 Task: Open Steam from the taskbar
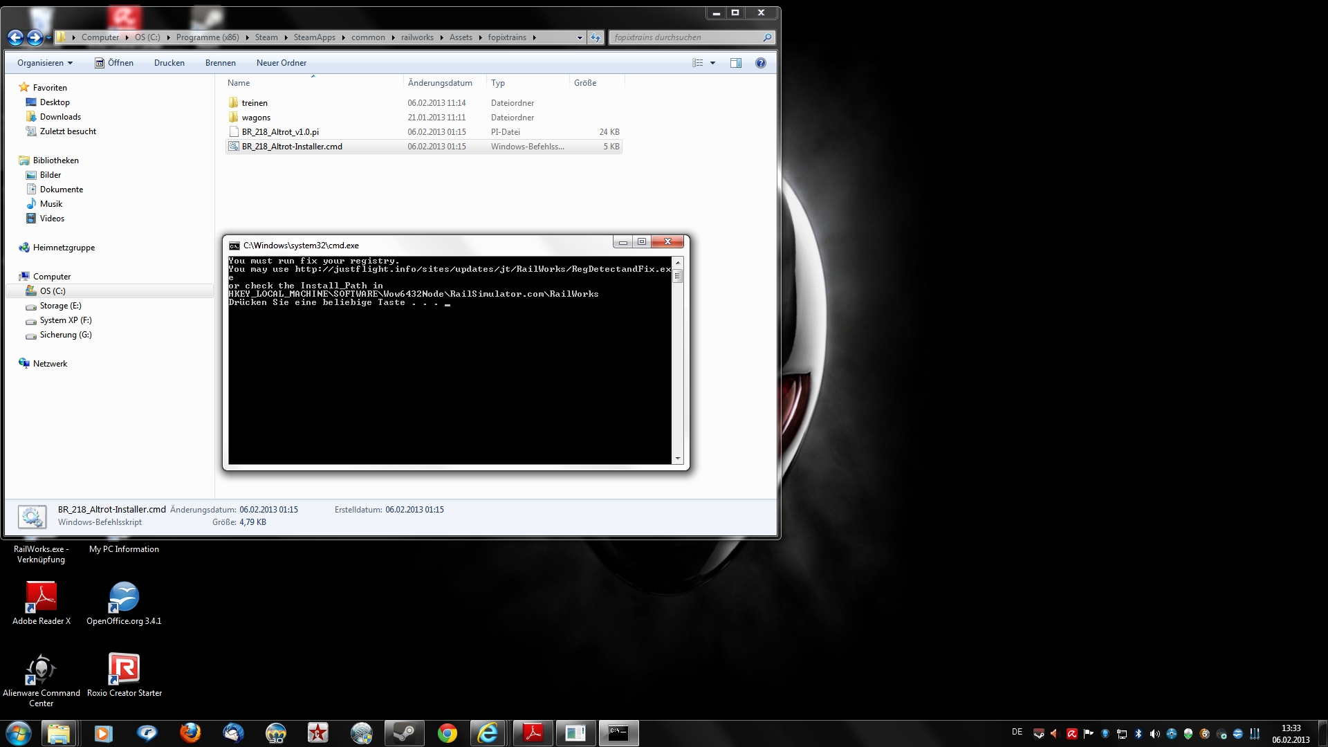click(x=404, y=733)
